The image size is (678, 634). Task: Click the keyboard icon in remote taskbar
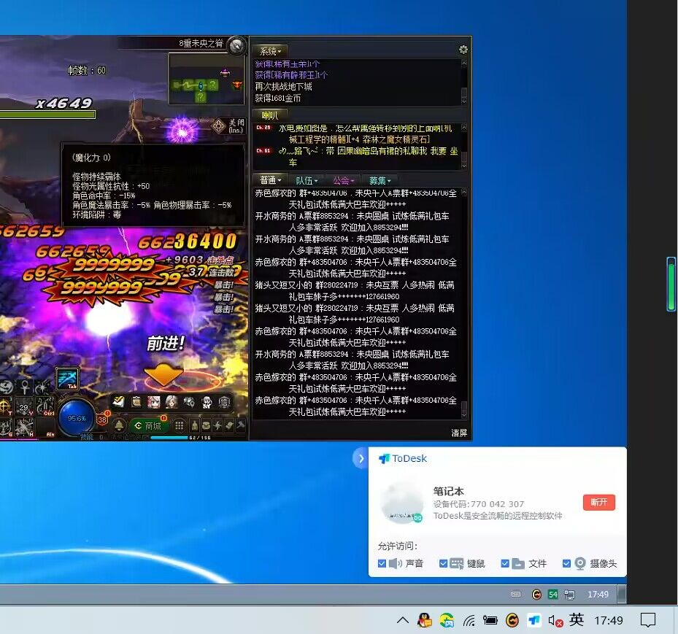pyautogui.click(x=516, y=595)
